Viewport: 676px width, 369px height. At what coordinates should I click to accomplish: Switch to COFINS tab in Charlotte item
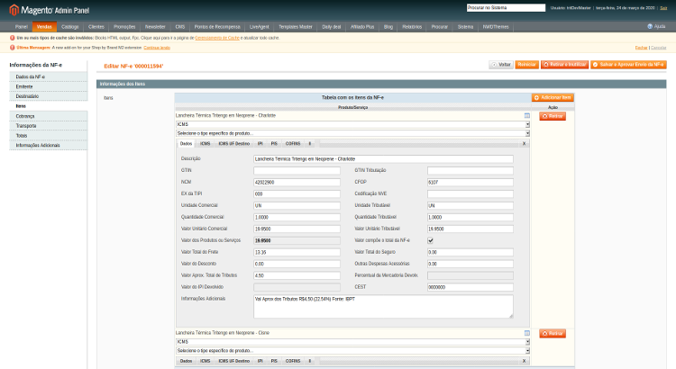click(293, 144)
